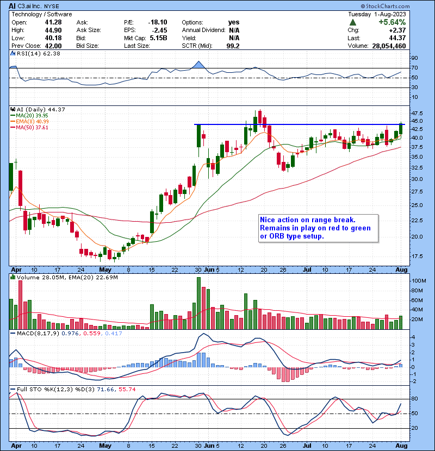This screenshot has height=451, width=435.
Task: Click the MA(20) 39.95 legend entry
Action: (32, 115)
